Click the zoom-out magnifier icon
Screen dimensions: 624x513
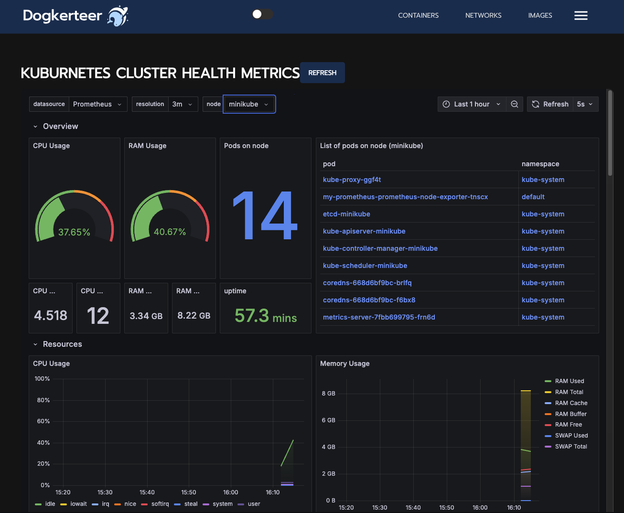(x=515, y=104)
